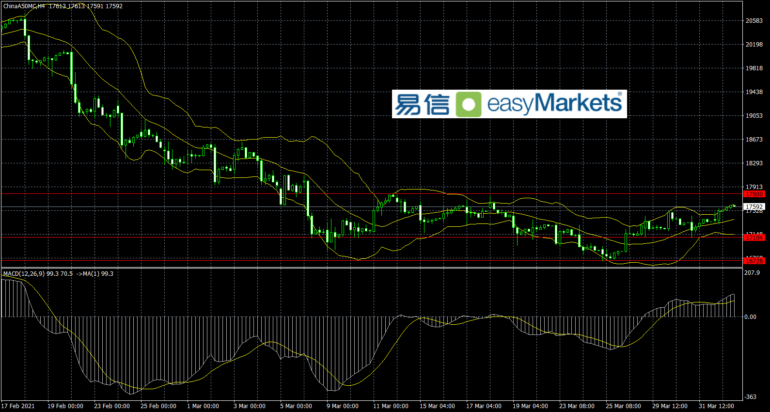Viewport: 770px width, 412px height.
Task: Click the MACD -363 scale value
Action: pyautogui.click(x=751, y=397)
